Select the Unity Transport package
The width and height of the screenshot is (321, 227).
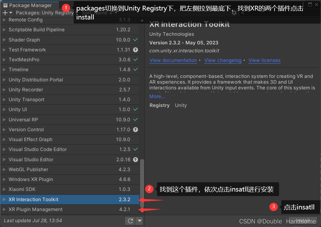pos(70,100)
